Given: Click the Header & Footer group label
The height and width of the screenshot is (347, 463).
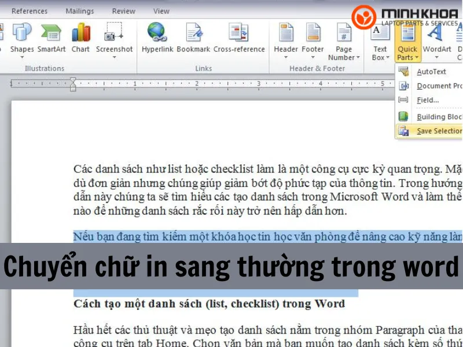Looking at the screenshot, I should pos(317,68).
